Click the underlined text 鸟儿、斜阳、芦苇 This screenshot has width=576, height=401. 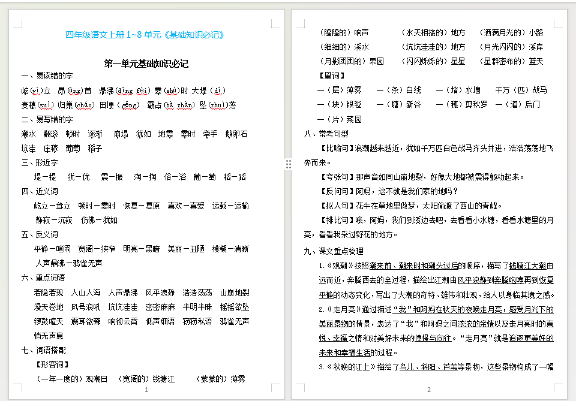(x=428, y=367)
